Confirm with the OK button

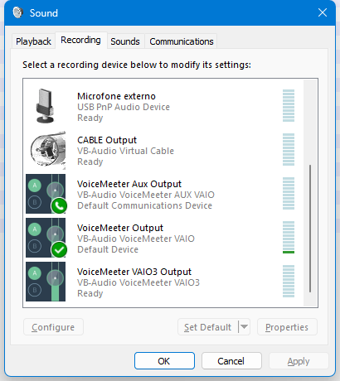pyautogui.click(x=164, y=361)
